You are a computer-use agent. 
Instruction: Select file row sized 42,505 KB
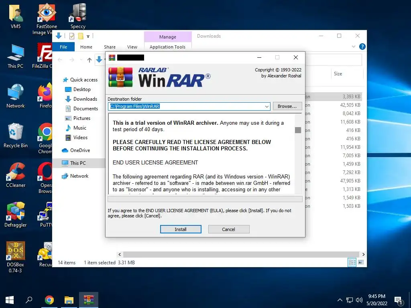(334, 105)
